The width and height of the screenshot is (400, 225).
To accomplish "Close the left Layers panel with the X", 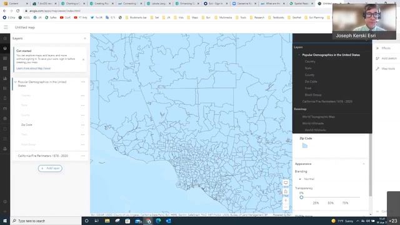I will click(85, 39).
